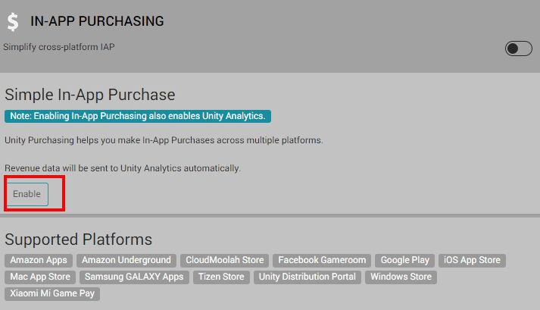This screenshot has width=540, height=310.
Task: Select the iOS App Store tag
Action: [x=472, y=260]
